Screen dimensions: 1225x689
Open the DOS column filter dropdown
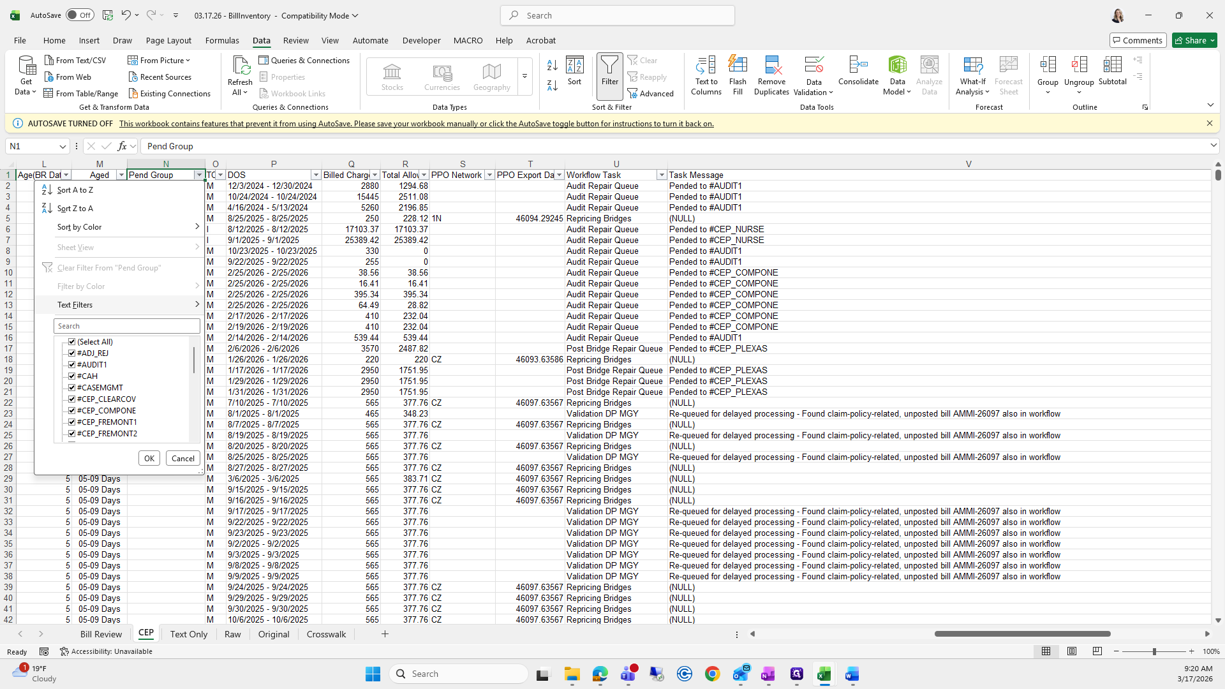[x=315, y=175]
